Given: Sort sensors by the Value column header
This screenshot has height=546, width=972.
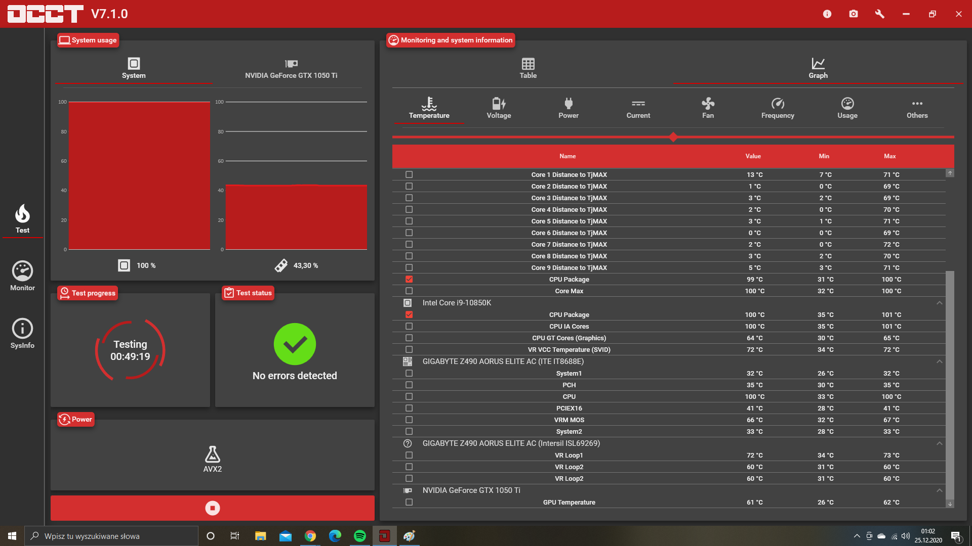Looking at the screenshot, I should [753, 156].
